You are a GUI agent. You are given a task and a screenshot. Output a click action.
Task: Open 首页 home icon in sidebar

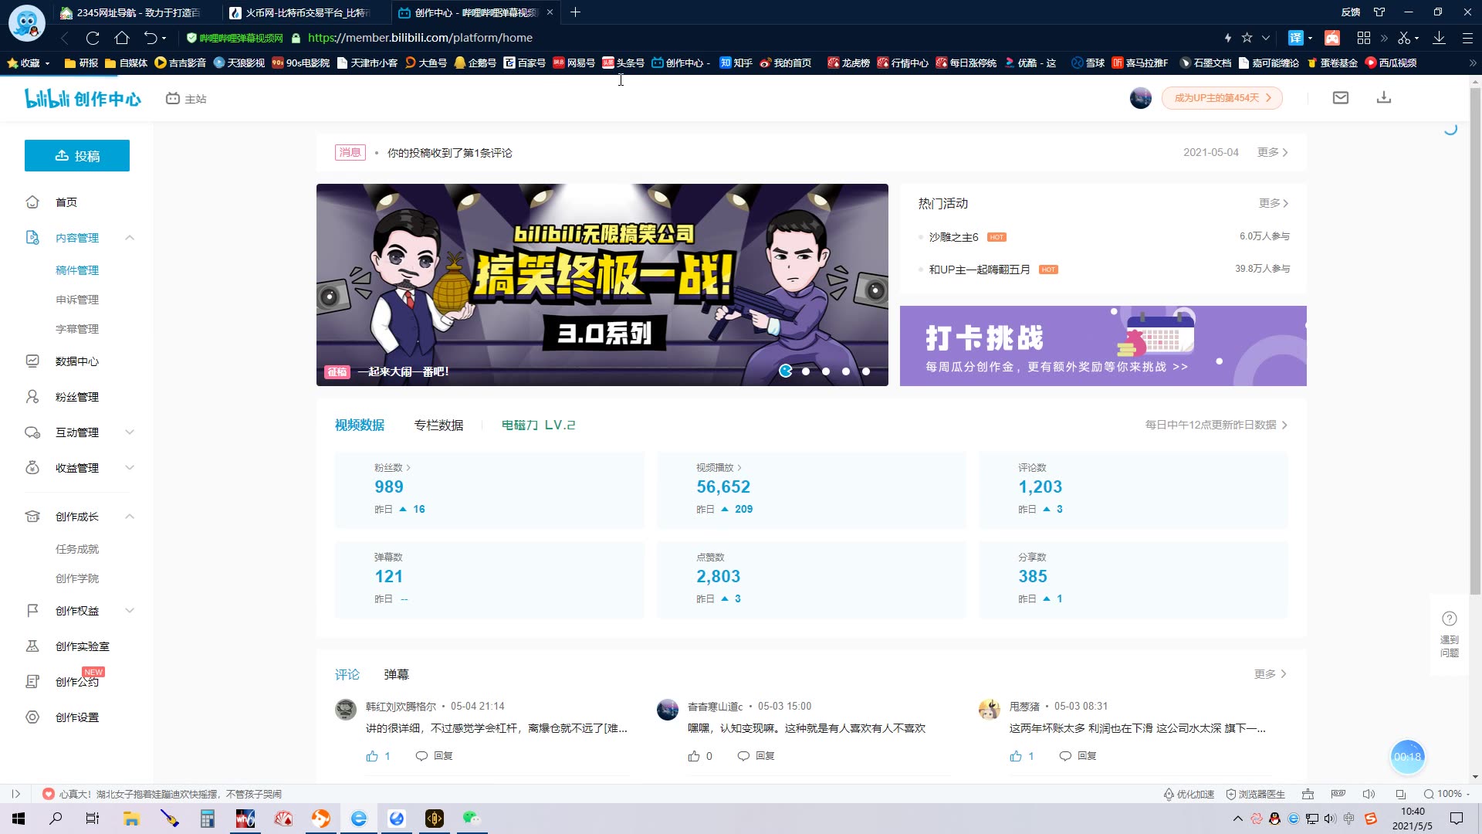coord(32,202)
